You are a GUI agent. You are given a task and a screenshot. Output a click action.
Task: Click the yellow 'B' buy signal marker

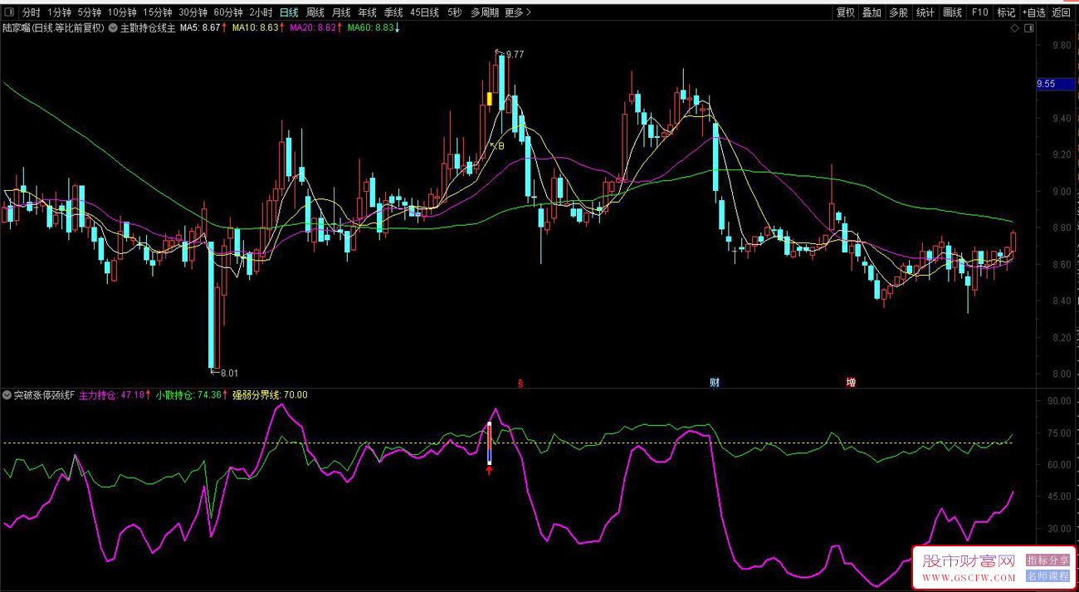pyautogui.click(x=500, y=146)
